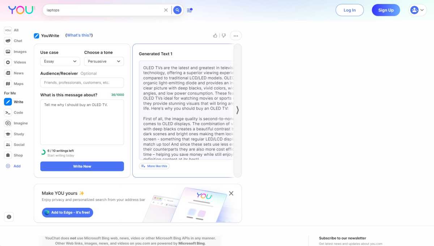Click the Sign Up button

[386, 10]
